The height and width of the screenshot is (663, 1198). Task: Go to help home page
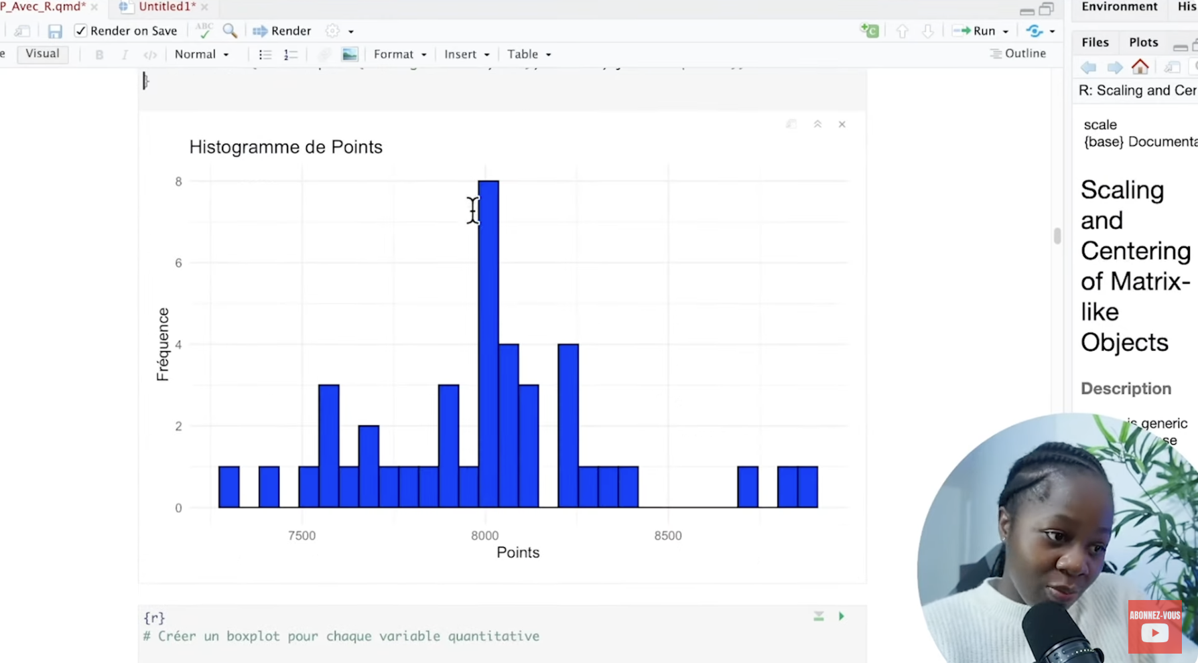[x=1140, y=67]
